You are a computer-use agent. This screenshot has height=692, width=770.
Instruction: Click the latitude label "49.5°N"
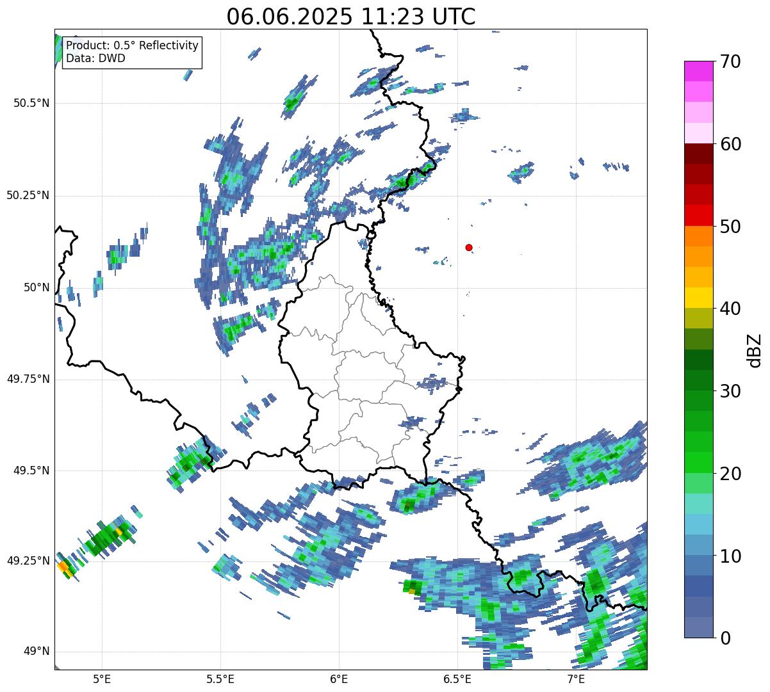pos(31,471)
